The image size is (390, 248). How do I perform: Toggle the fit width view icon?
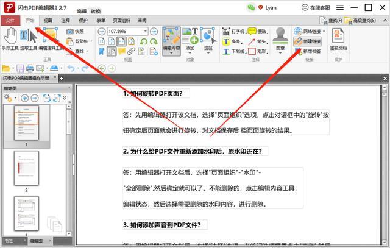coord(122,41)
